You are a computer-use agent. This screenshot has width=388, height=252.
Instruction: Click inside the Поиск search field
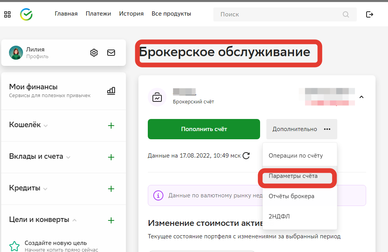273,14
